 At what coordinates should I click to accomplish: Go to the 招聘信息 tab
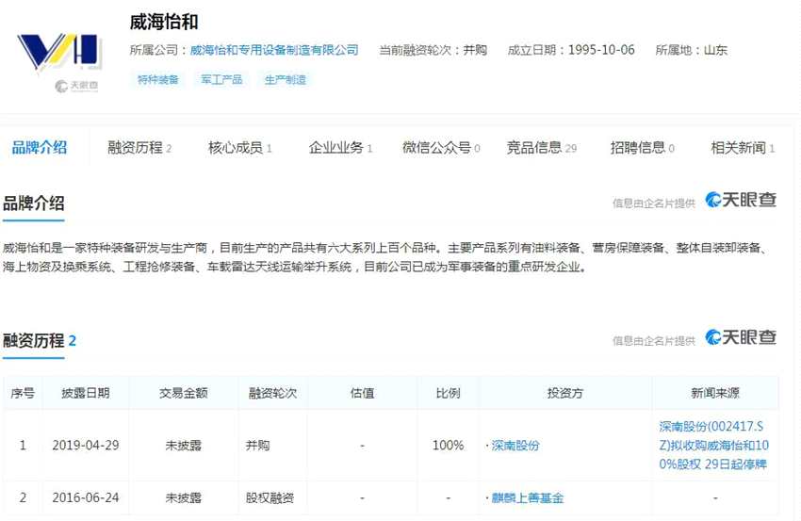point(642,148)
